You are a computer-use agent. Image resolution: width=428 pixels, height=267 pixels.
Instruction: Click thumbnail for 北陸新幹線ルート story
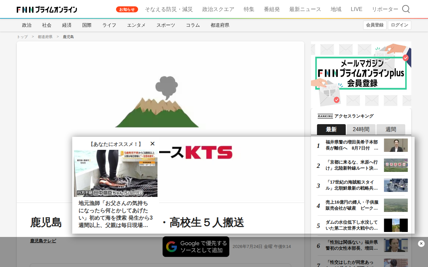pos(396,165)
